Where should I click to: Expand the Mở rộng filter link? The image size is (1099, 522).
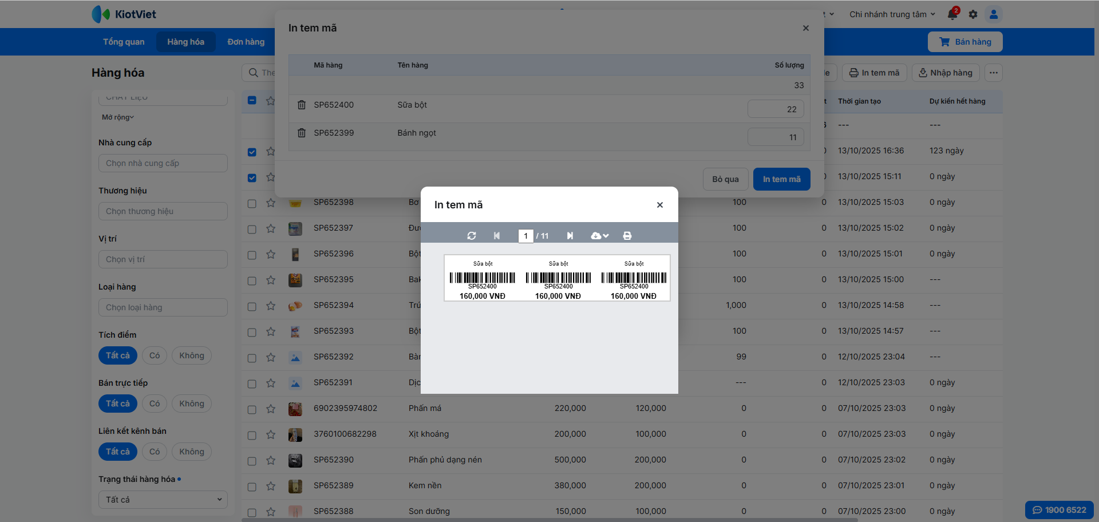tap(118, 117)
